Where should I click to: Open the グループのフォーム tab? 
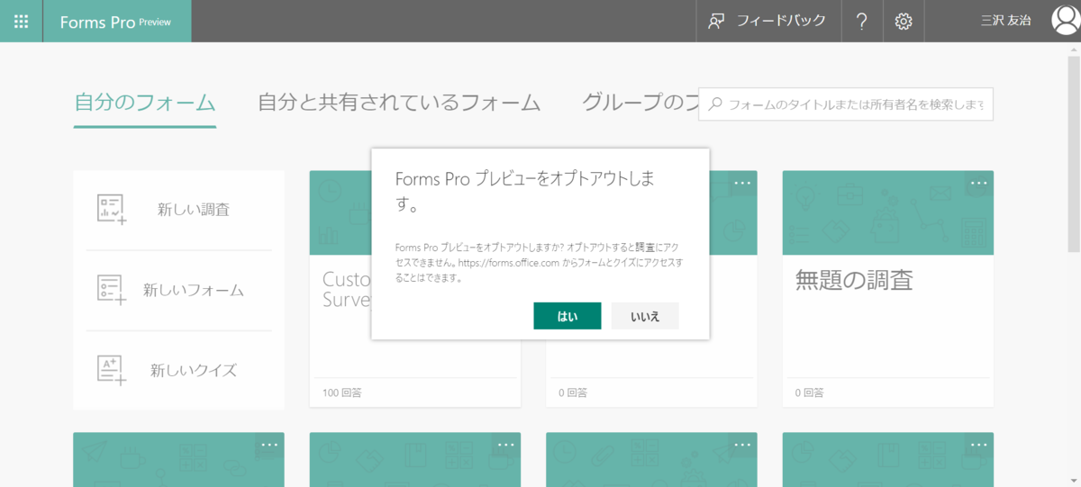(x=640, y=103)
